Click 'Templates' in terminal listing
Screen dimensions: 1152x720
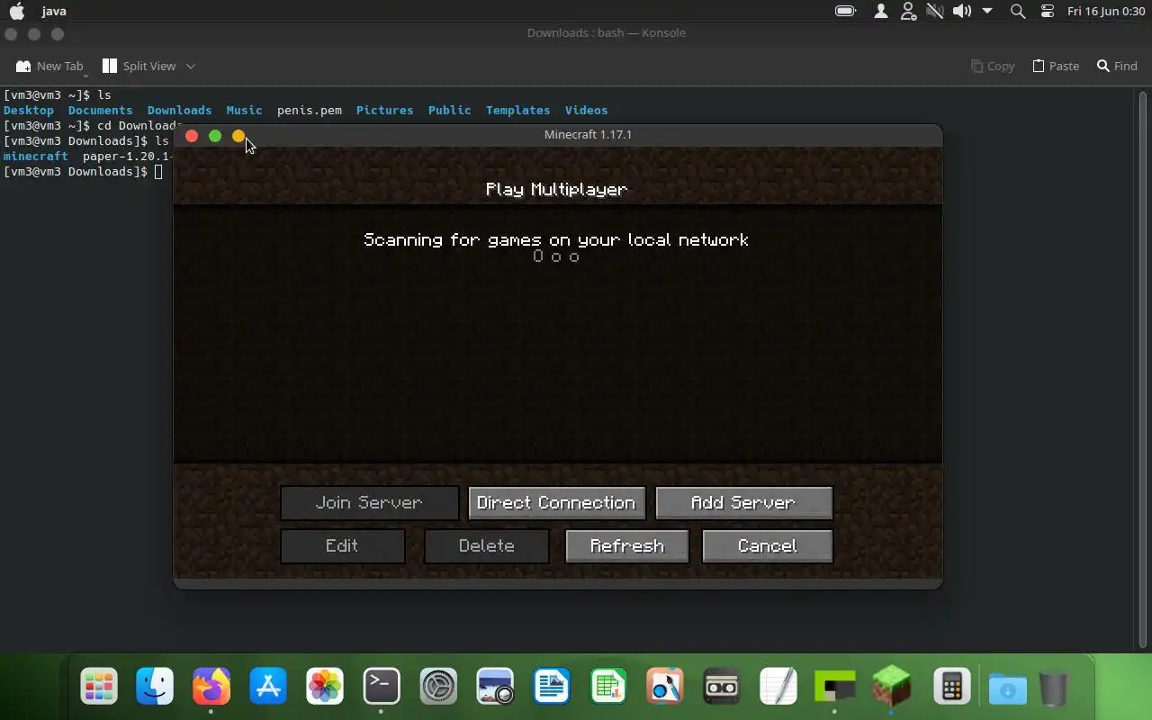[518, 110]
